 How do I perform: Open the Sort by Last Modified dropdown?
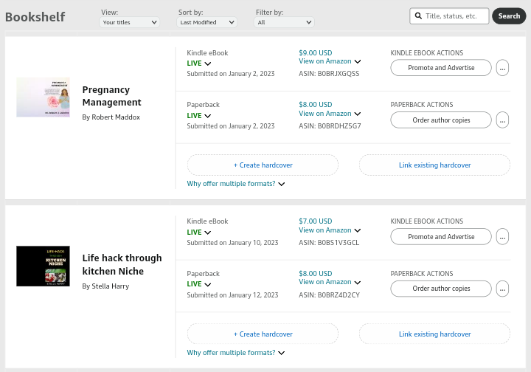207,22
